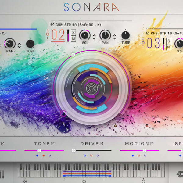The width and height of the screenshot is (183, 183).
Task: Toggle the orange dot under MOTION
Action: pyautogui.click(x=139, y=156)
